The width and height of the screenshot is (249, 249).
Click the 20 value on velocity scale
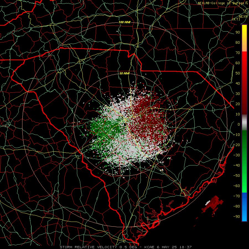click(x=238, y=104)
